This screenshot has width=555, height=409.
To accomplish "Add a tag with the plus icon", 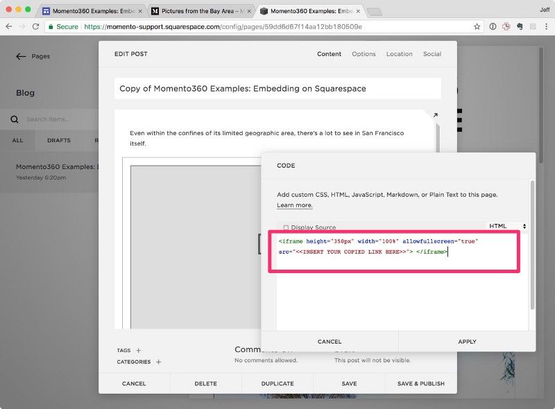I will coord(138,350).
